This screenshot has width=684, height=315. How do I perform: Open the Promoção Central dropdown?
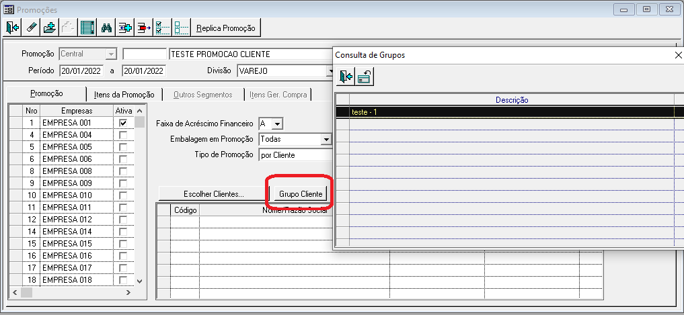(111, 54)
